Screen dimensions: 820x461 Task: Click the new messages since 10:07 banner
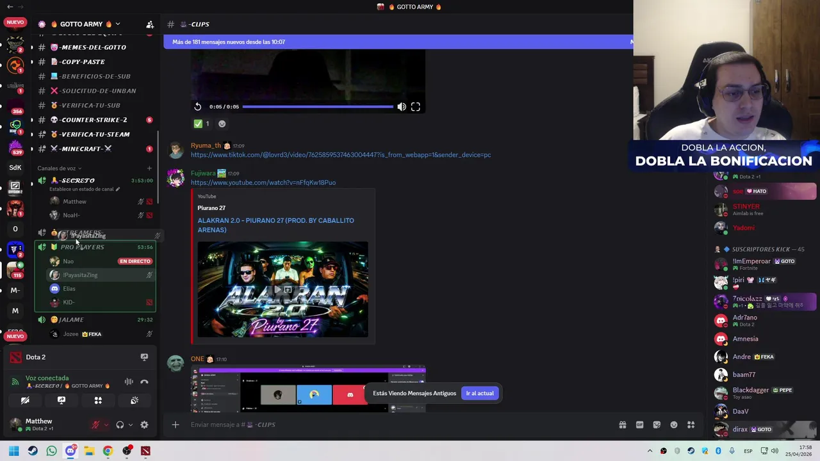[398, 42]
